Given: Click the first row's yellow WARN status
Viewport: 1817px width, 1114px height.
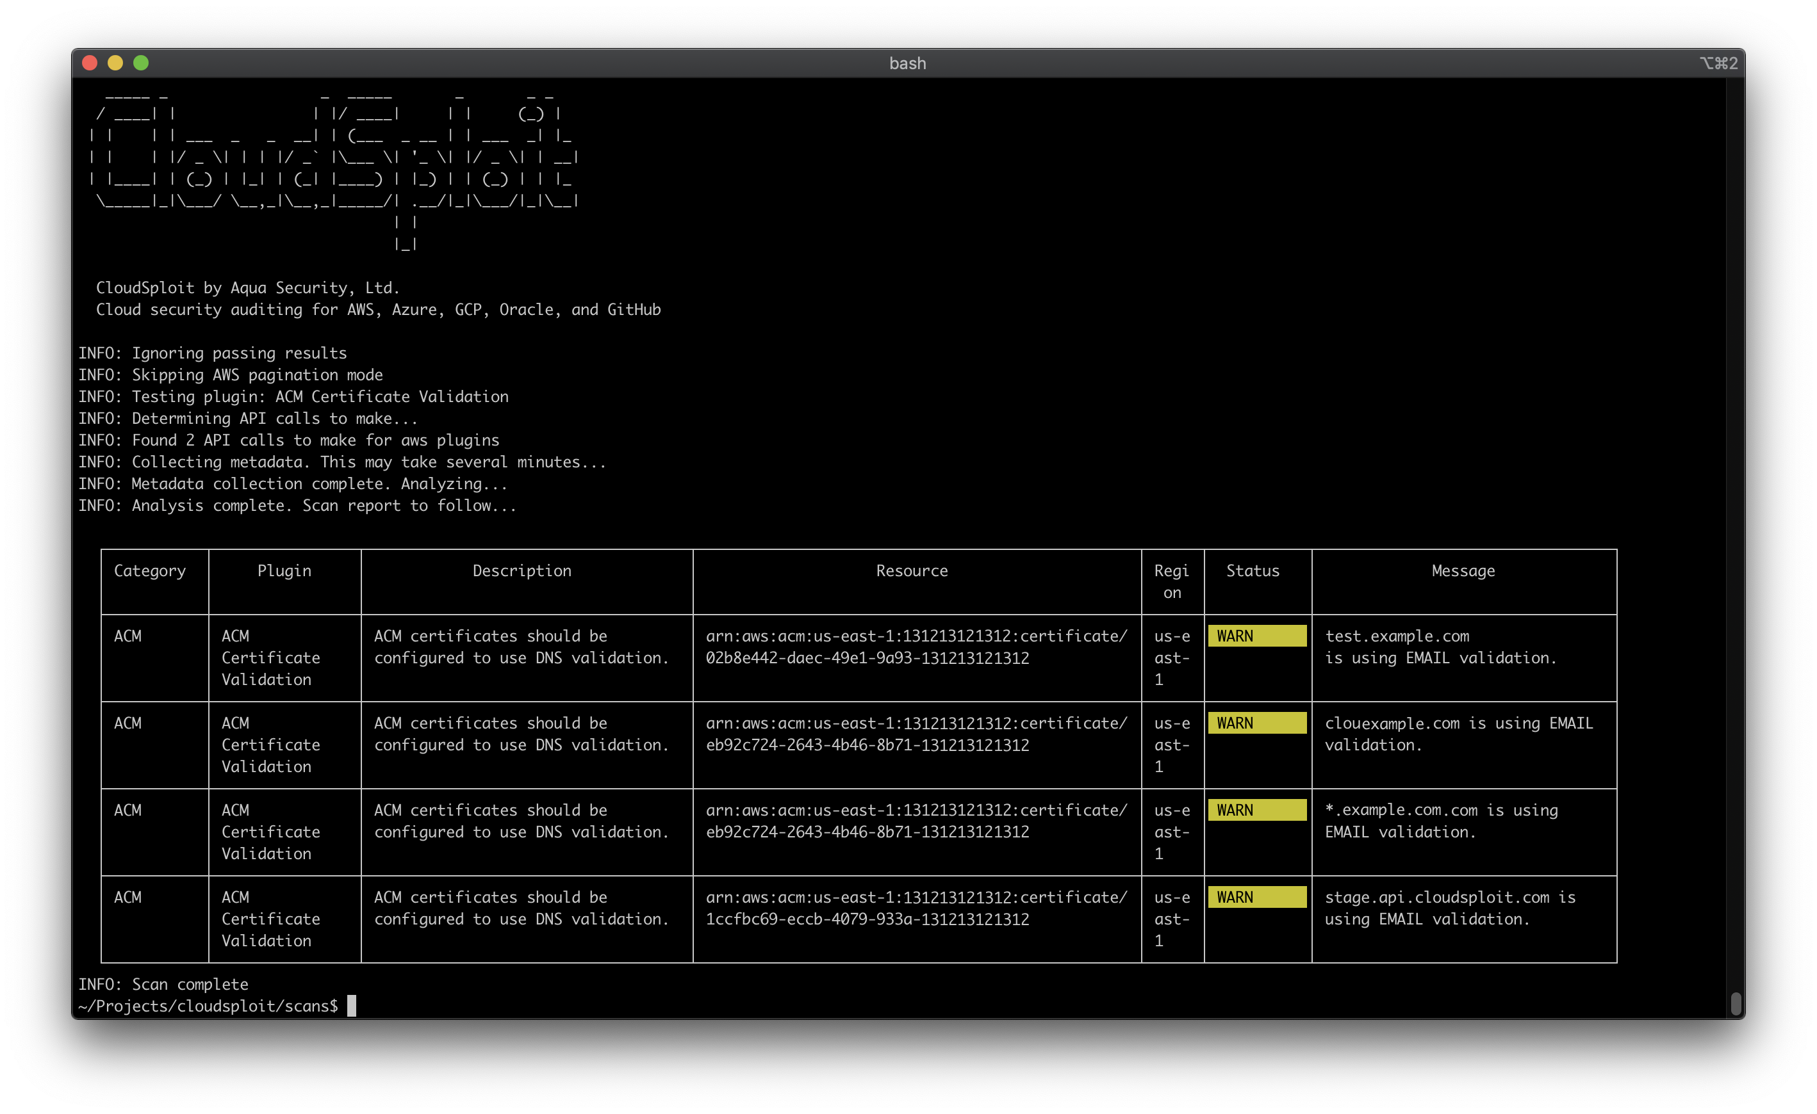Looking at the screenshot, I should 1256,636.
